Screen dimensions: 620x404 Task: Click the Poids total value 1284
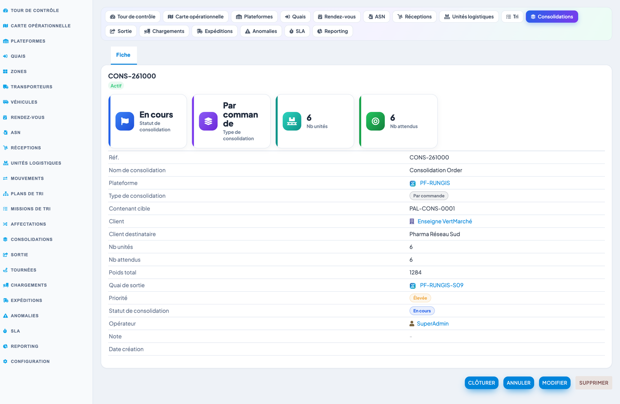tap(415, 273)
